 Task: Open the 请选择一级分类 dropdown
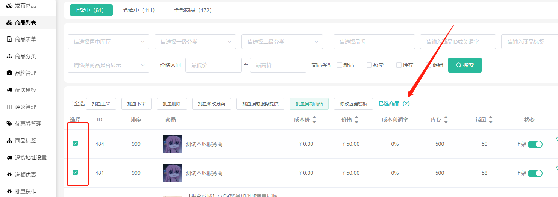point(195,42)
